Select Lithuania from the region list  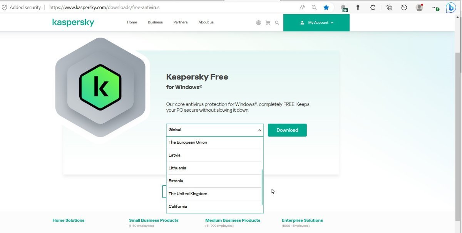(x=214, y=168)
